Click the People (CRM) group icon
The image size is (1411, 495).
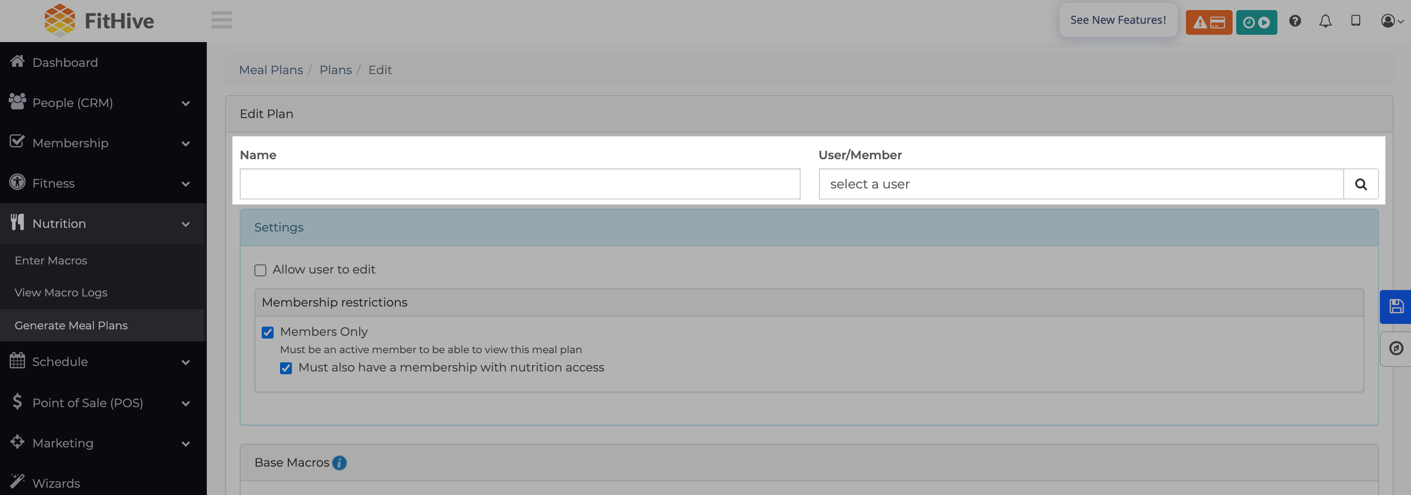pos(17,101)
